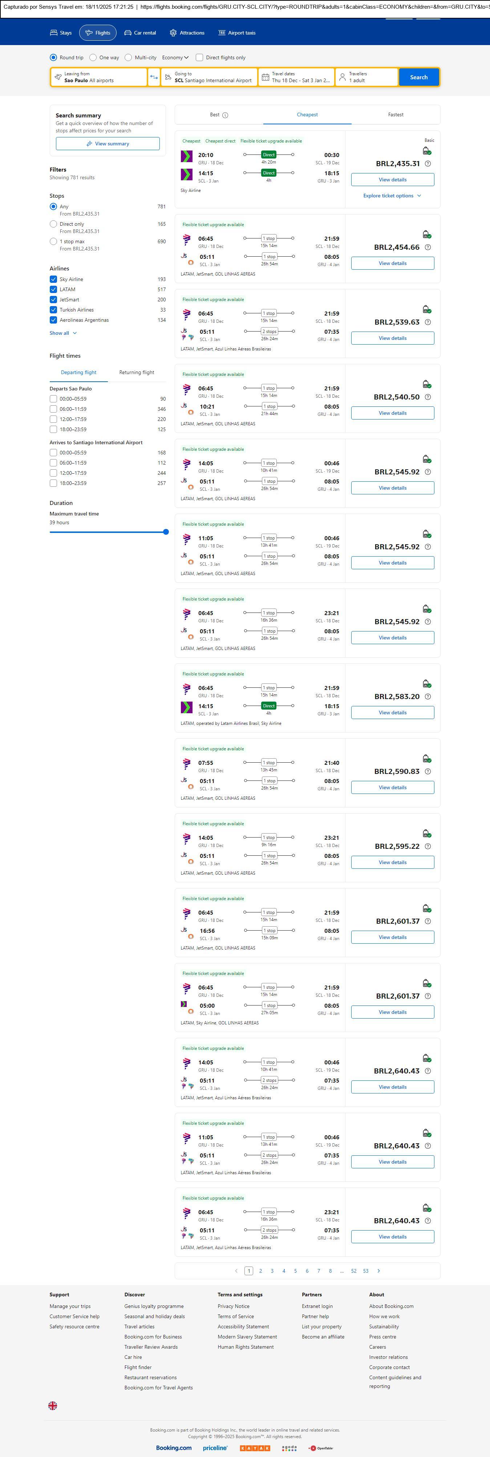This screenshot has width=490, height=1457.
Task: Expand Show all airlines
Action: coord(63,333)
